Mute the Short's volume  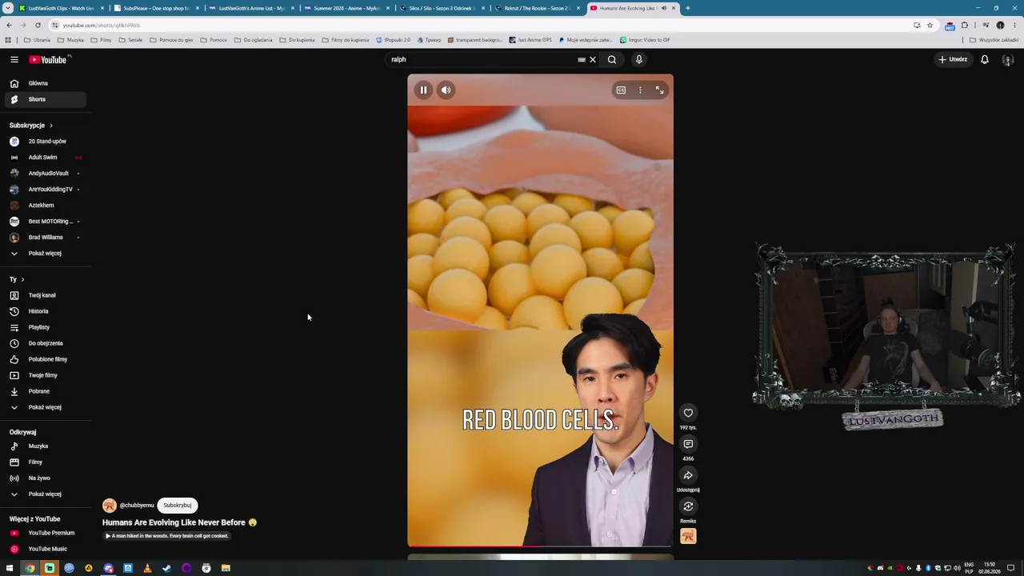pos(446,90)
